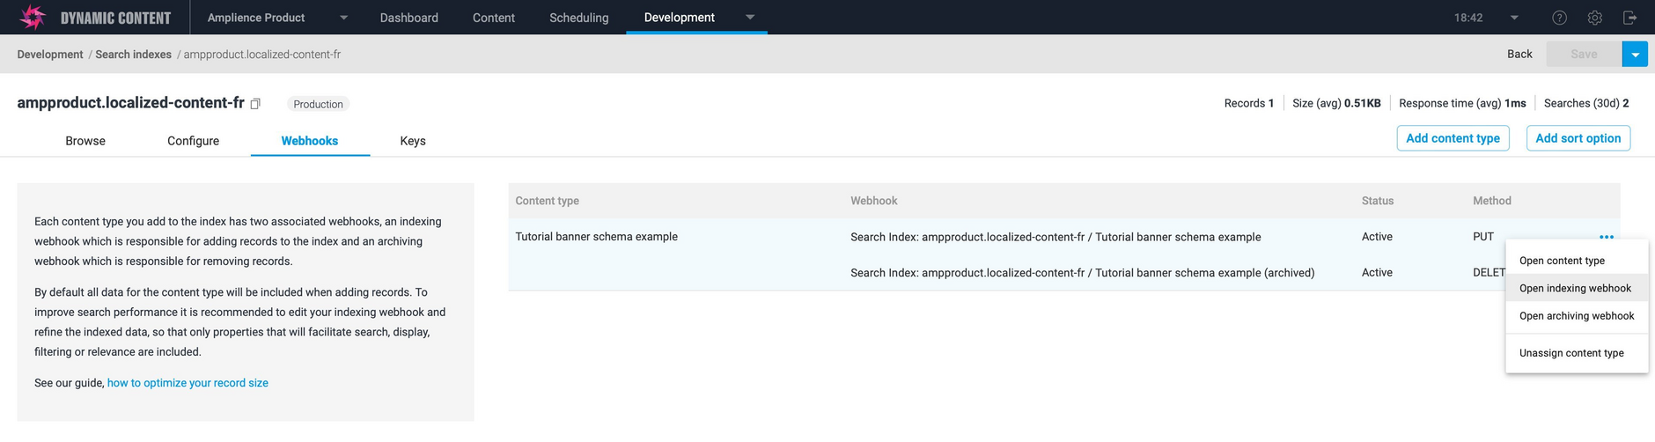Open the settings gear icon
The width and height of the screenshot is (1655, 442).
(x=1594, y=18)
